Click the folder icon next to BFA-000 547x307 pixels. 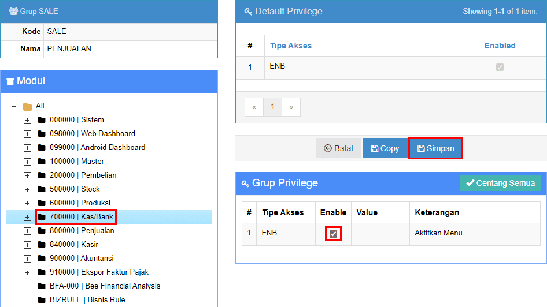tap(41, 286)
